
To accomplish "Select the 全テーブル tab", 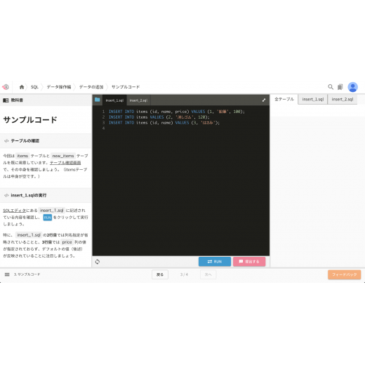I will (x=284, y=100).
